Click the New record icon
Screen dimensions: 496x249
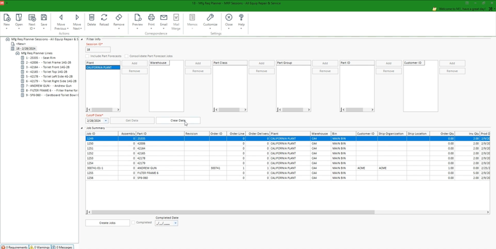pyautogui.click(x=7, y=17)
